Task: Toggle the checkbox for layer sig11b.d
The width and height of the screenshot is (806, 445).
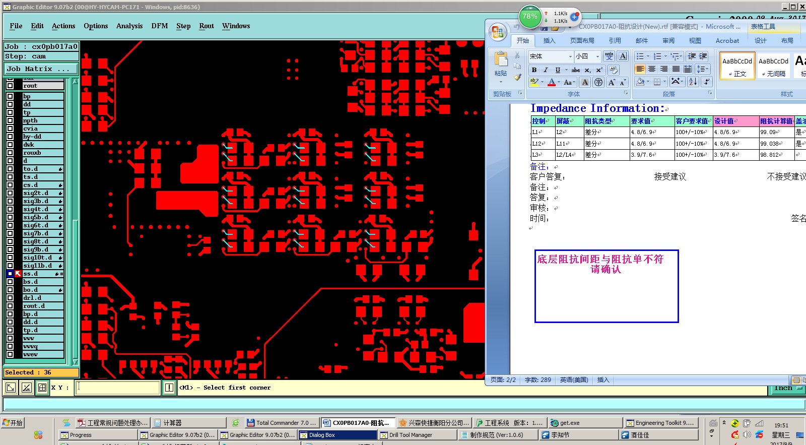Action: 10,266
